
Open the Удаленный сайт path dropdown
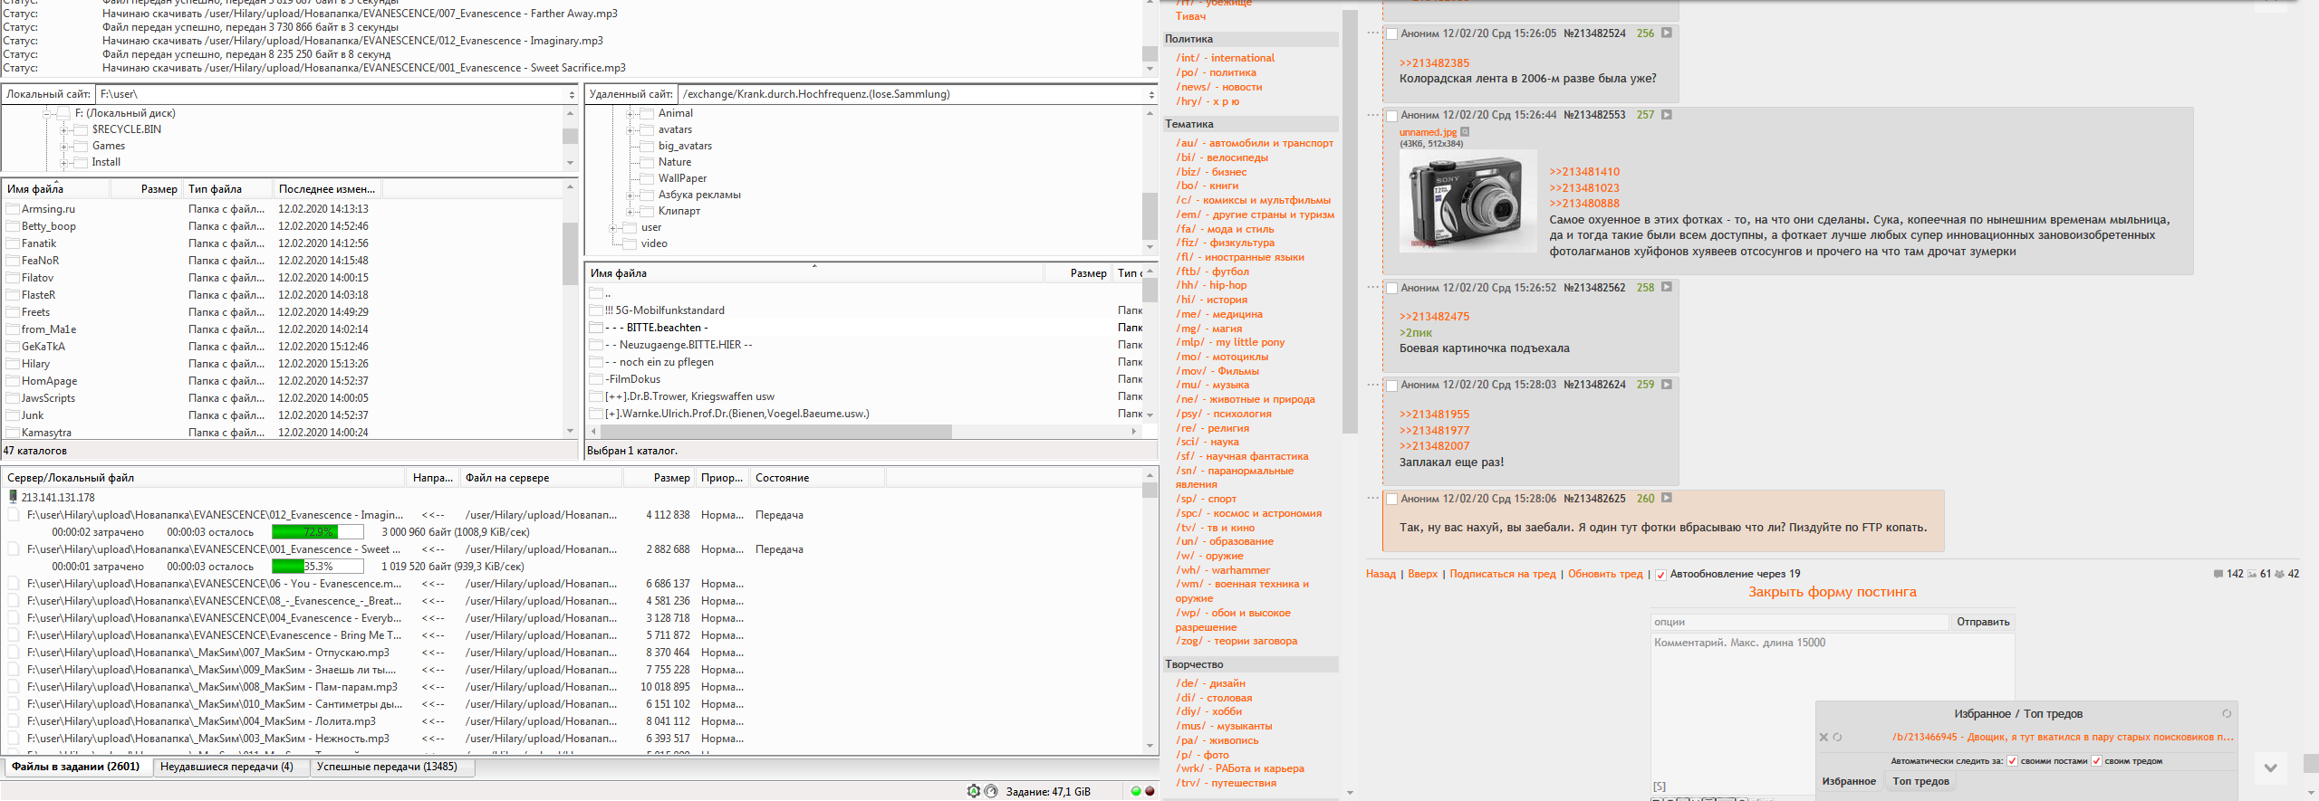[x=1151, y=94]
